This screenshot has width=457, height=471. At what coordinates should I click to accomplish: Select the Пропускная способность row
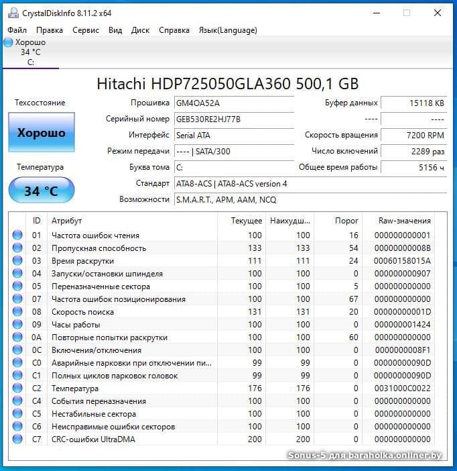coord(222,248)
